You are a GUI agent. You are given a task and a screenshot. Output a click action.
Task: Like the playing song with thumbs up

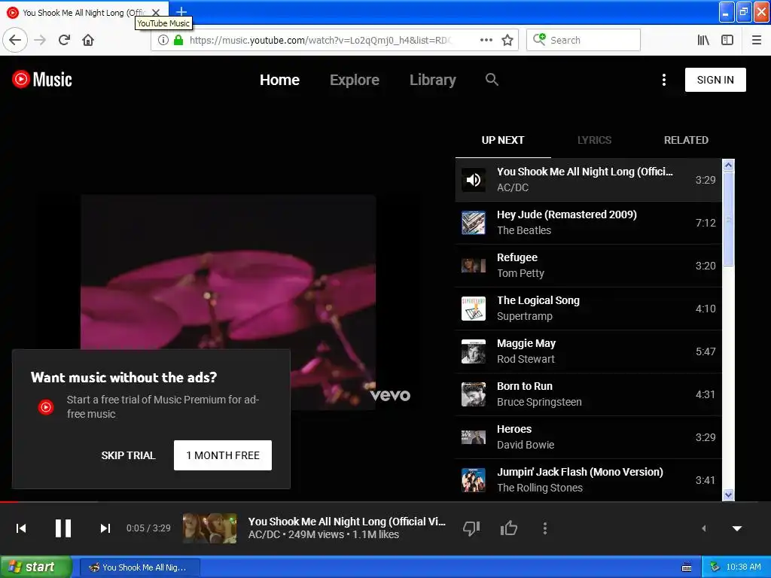pos(508,528)
